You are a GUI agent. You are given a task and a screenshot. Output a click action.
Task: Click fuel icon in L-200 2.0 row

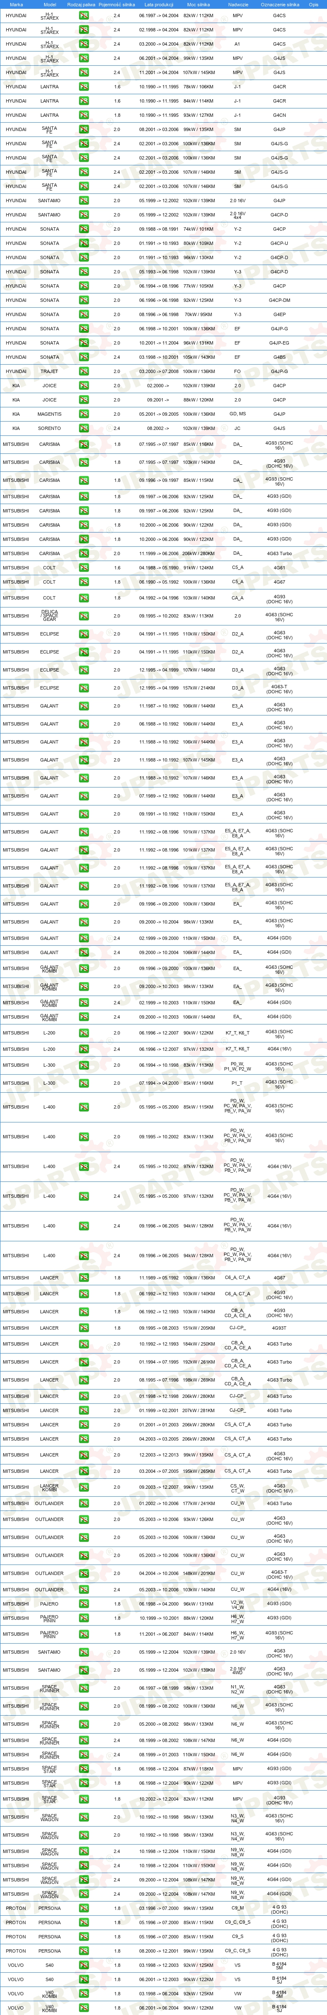(x=84, y=1032)
